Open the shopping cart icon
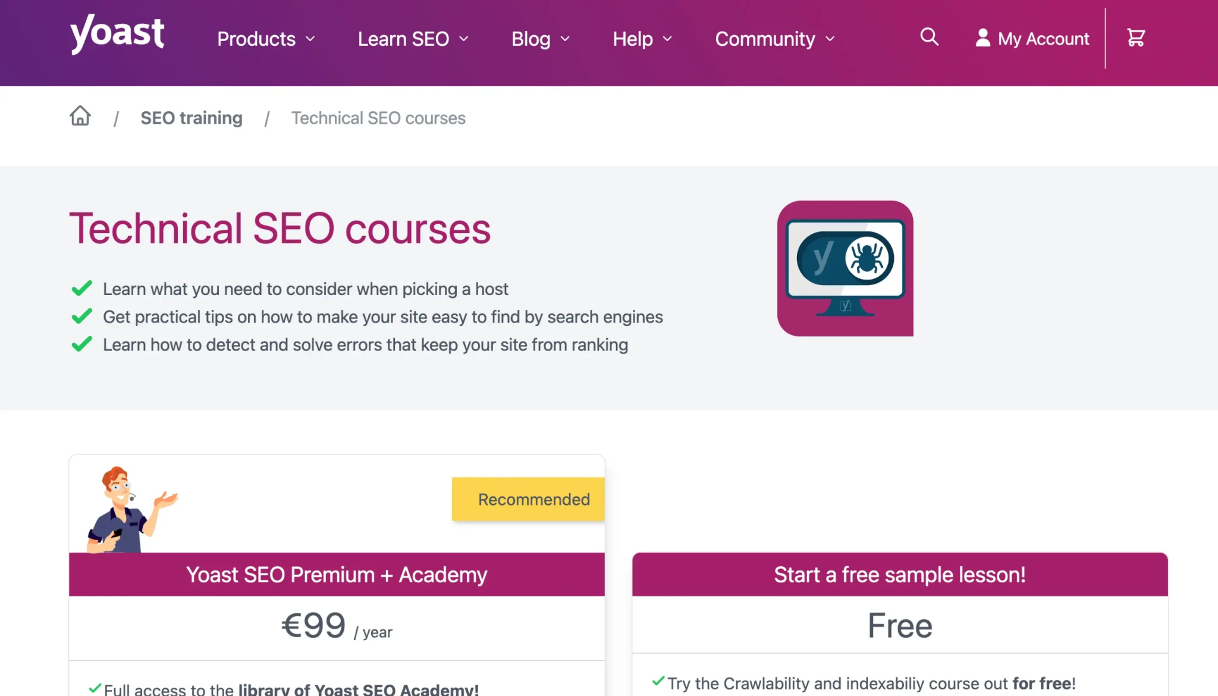Viewport: 1218px width, 696px height. point(1135,37)
